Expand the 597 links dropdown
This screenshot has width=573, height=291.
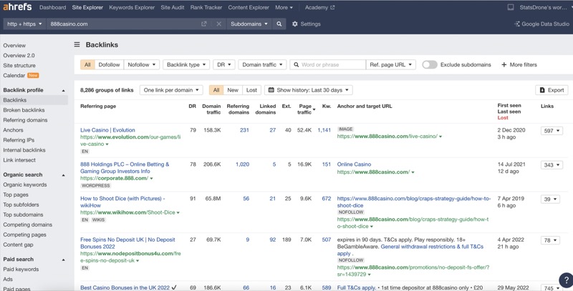pyautogui.click(x=552, y=131)
